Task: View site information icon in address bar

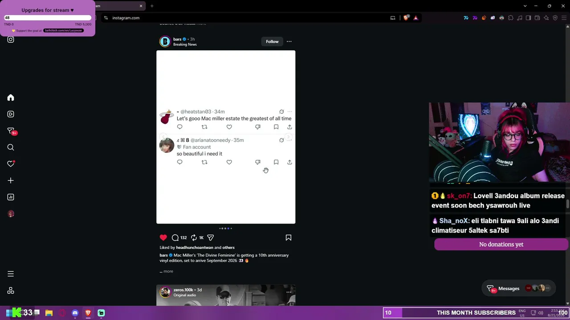Action: 106,18
